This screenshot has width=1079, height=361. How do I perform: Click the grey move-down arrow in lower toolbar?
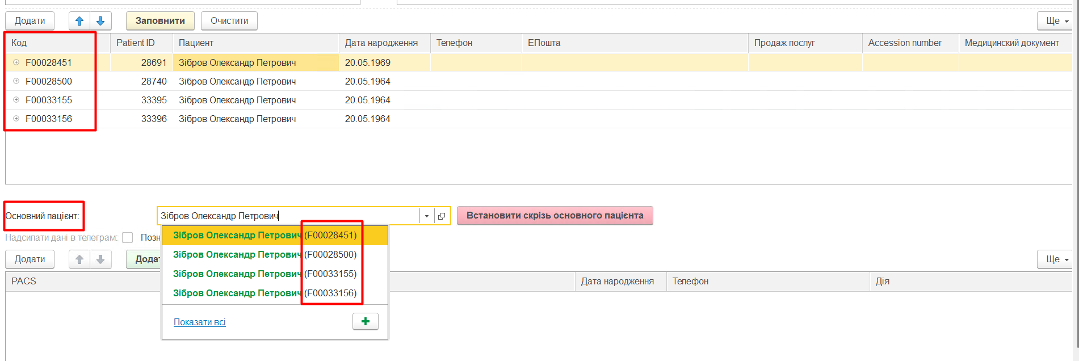100,259
